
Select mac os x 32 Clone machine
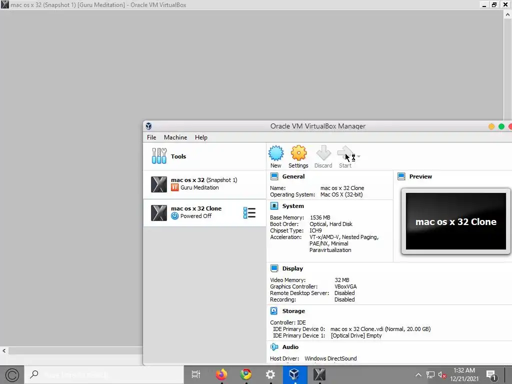click(204, 212)
